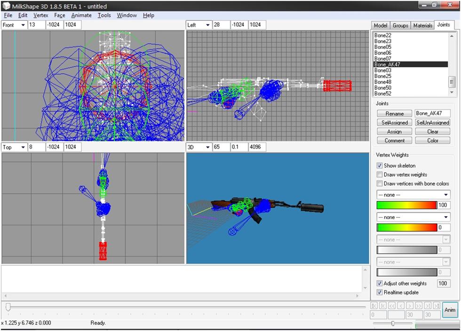The height and width of the screenshot is (331, 461).
Task: Click scroll-down arrow of joints list
Action: 452,92
